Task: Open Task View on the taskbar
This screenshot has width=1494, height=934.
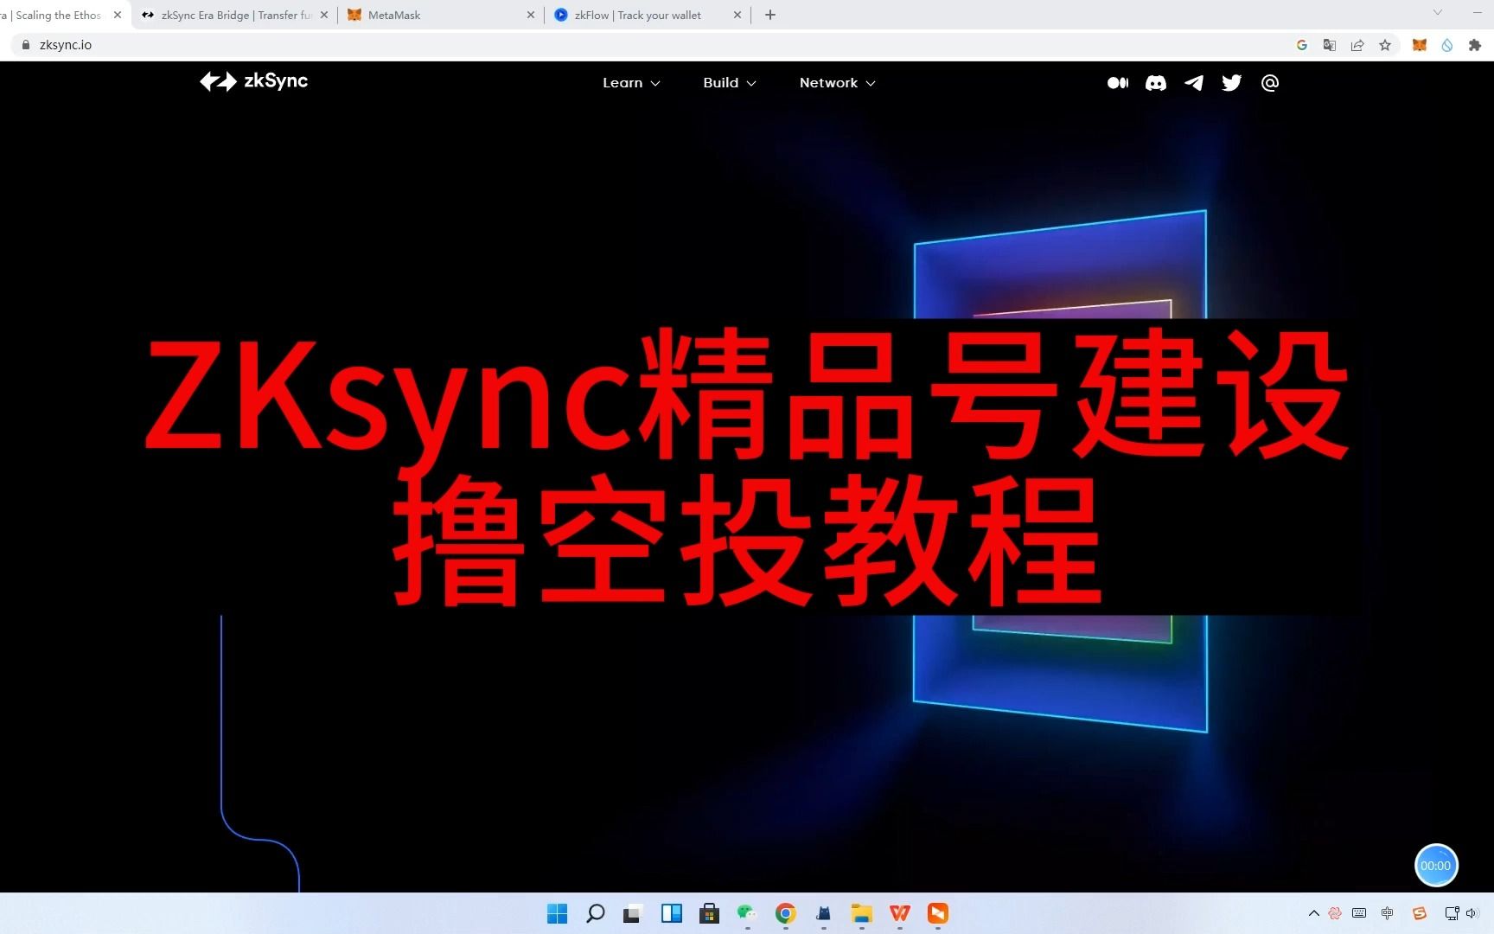Action: coord(633,913)
